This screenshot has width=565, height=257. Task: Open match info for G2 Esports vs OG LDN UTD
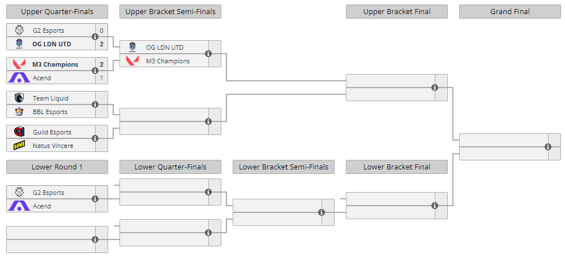(95, 37)
